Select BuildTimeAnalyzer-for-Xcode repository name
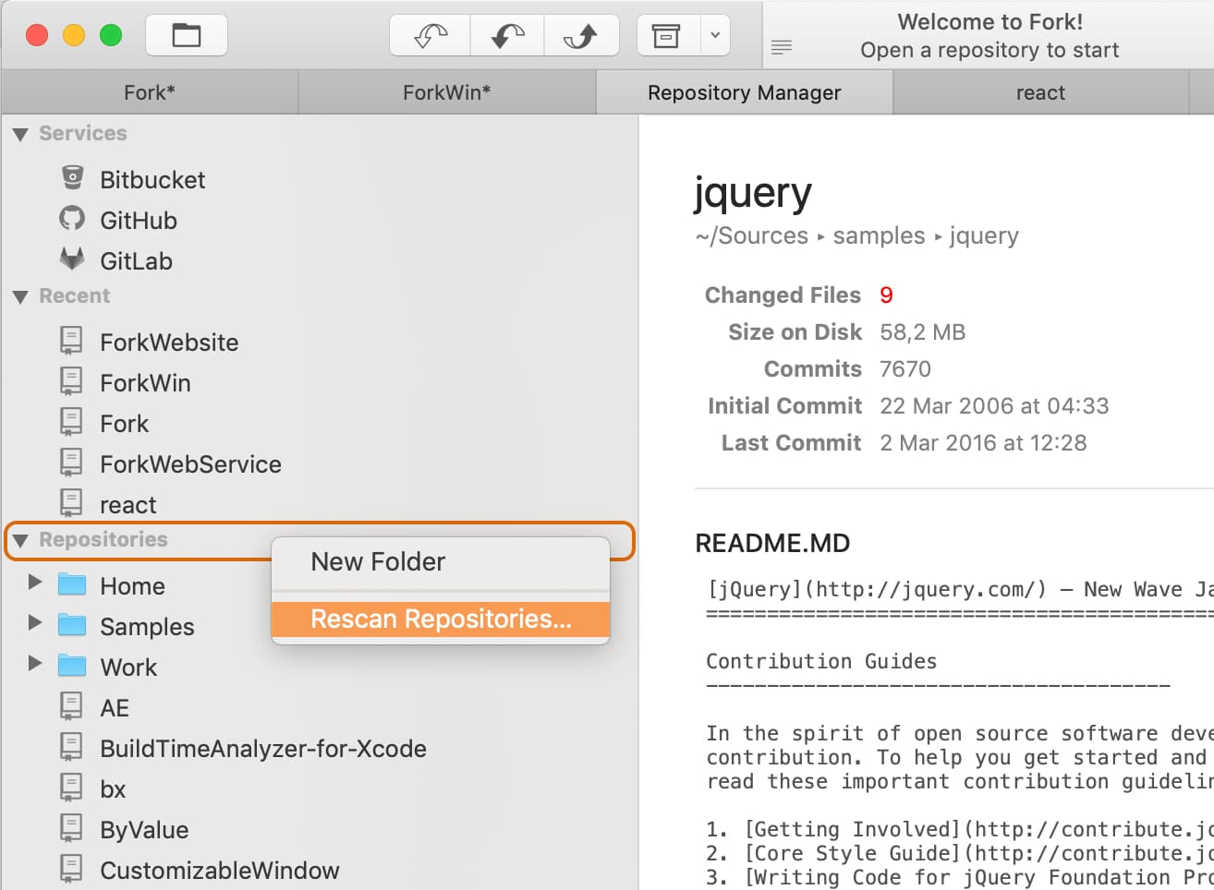The image size is (1214, 890). click(263, 749)
